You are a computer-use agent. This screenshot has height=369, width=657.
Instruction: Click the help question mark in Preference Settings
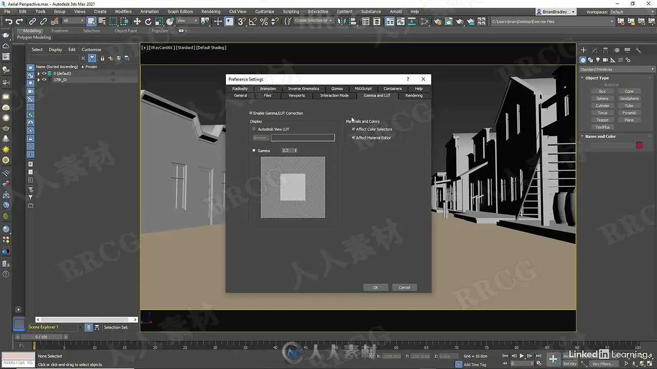(408, 79)
